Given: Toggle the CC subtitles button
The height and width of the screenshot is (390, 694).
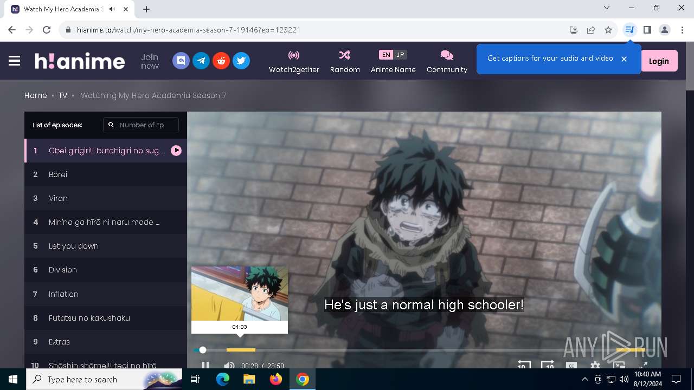Looking at the screenshot, I should [x=571, y=366].
